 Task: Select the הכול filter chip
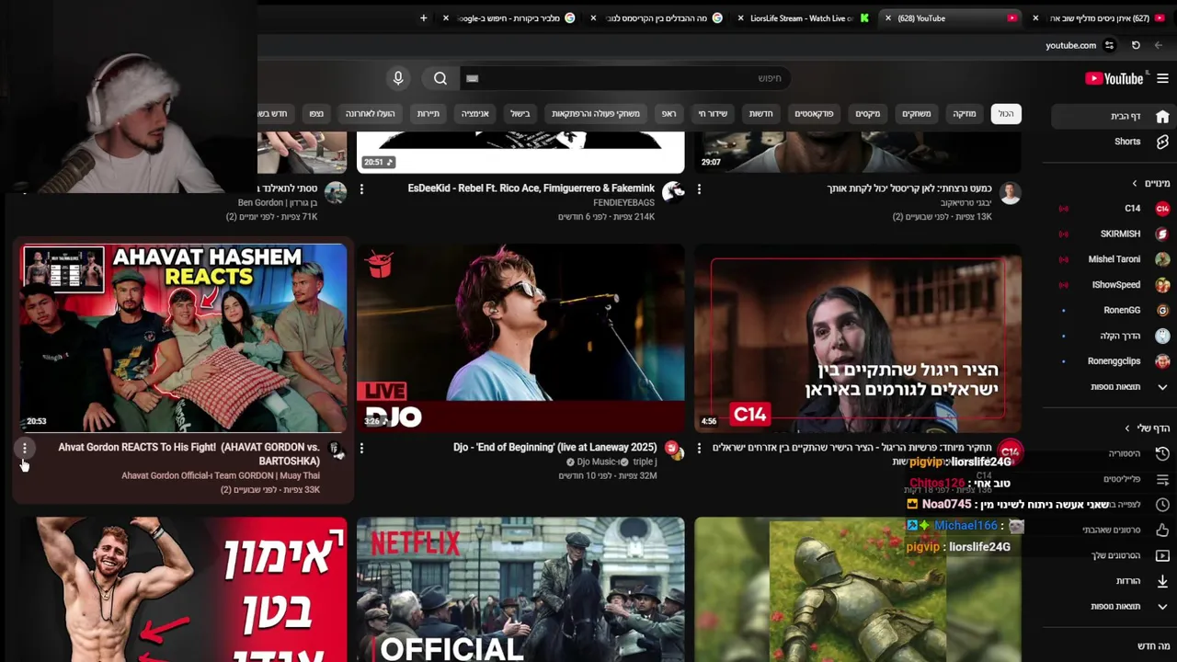coord(1007,114)
